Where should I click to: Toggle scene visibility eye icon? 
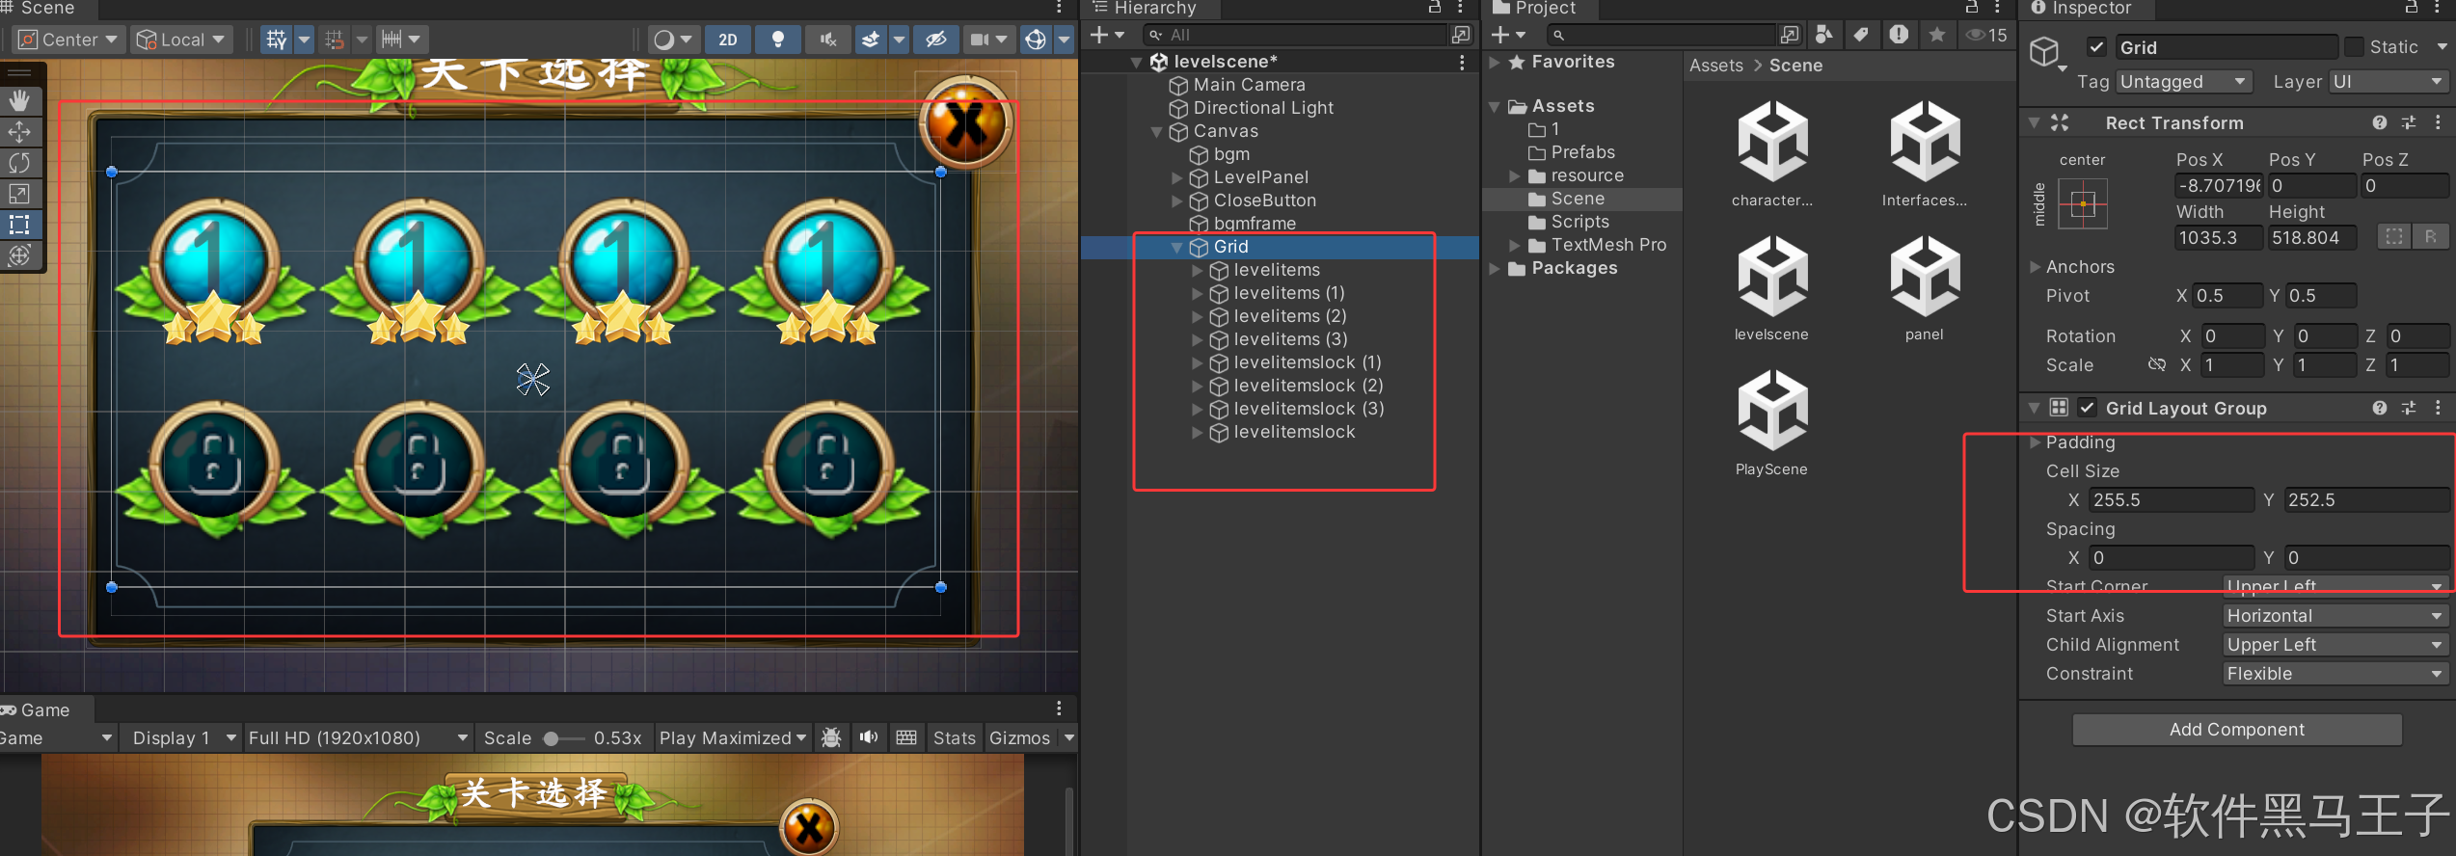pyautogui.click(x=935, y=40)
